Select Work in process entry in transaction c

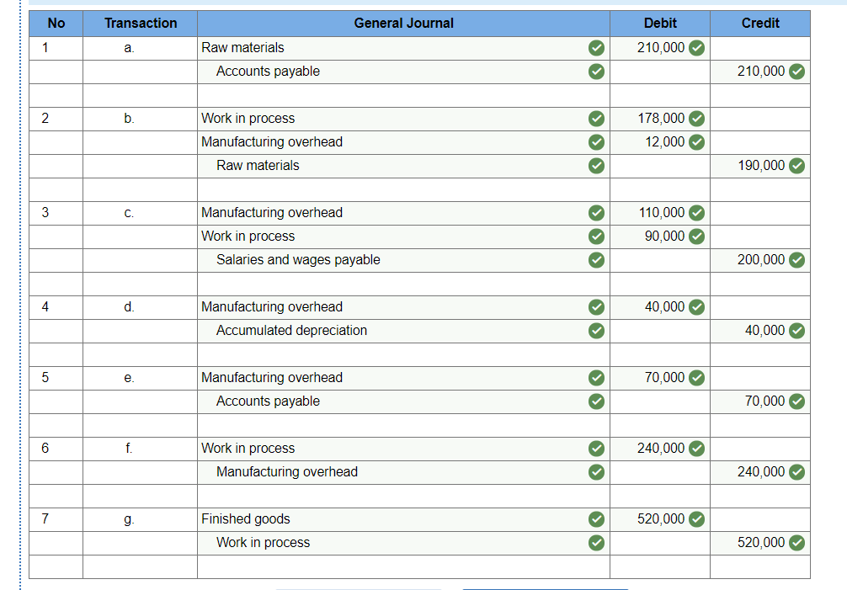coord(403,237)
